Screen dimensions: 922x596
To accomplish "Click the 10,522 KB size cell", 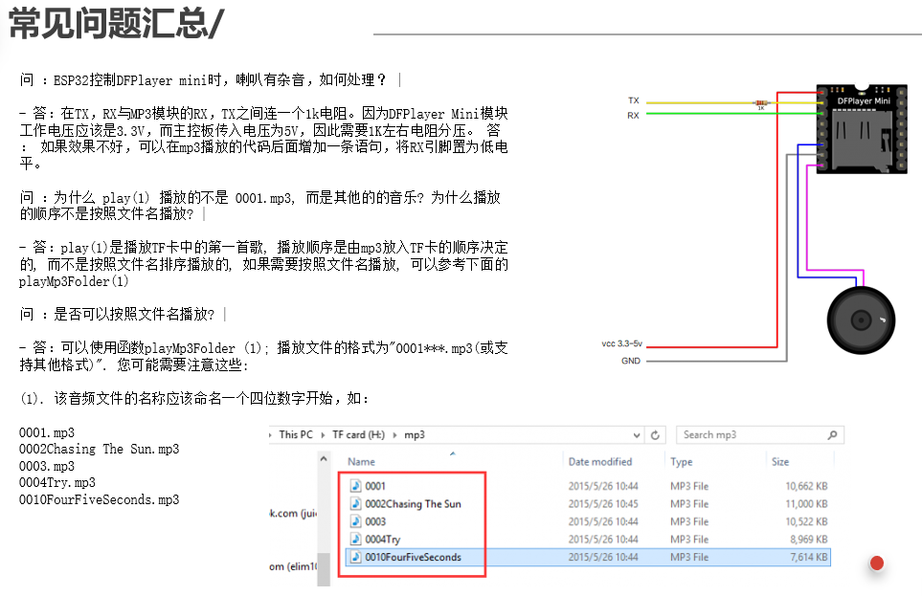I will [x=806, y=521].
